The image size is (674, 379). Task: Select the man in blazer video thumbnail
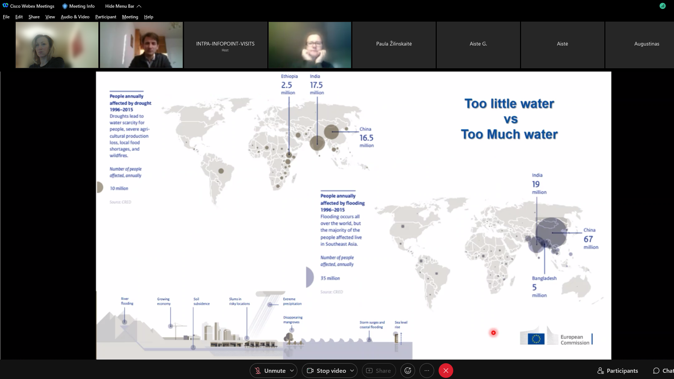tap(141, 45)
